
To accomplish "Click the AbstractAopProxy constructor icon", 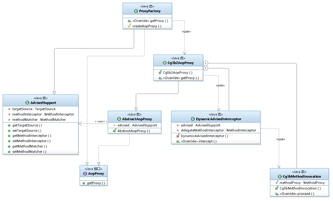I will pyautogui.click(x=115, y=131).
